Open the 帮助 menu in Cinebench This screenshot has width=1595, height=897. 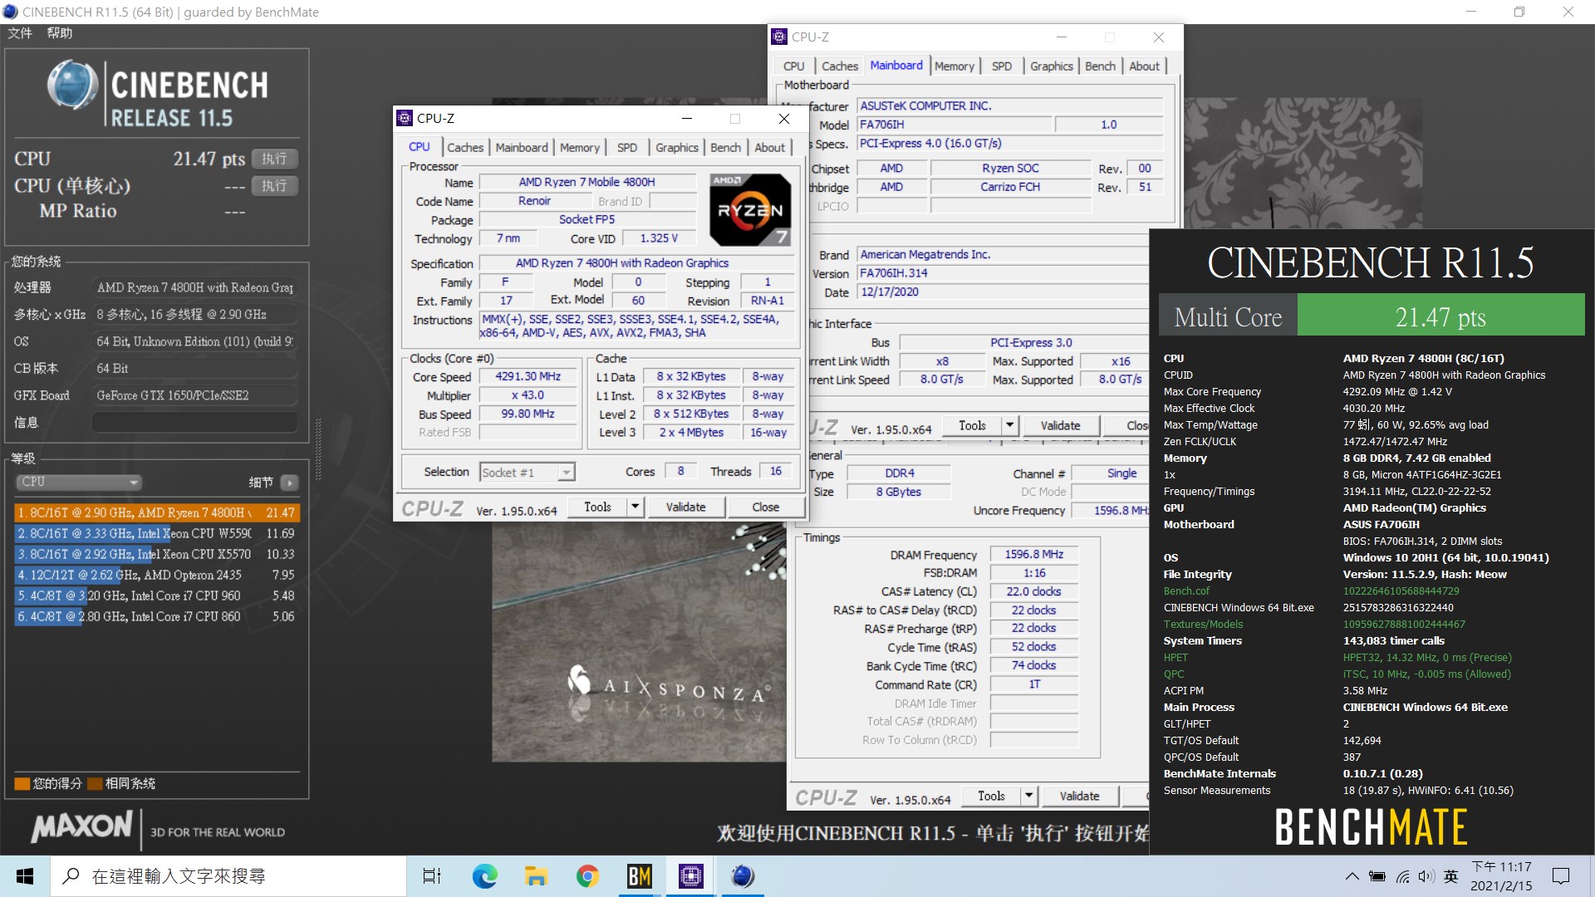coord(60,33)
